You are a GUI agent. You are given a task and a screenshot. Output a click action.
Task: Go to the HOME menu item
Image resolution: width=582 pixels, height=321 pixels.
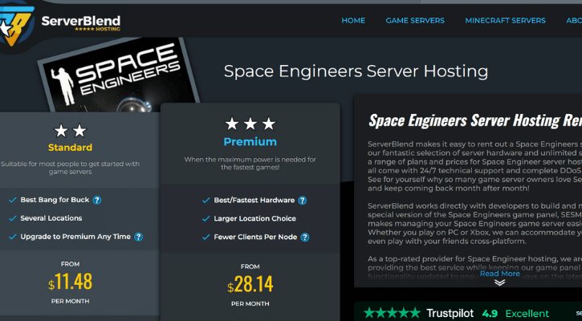[x=353, y=20]
